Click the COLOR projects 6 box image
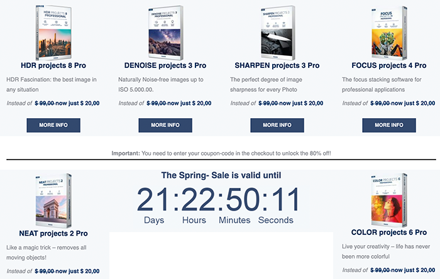 [389, 200]
